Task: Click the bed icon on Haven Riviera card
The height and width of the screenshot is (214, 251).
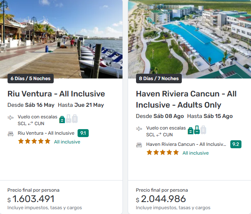Action: coord(139,145)
